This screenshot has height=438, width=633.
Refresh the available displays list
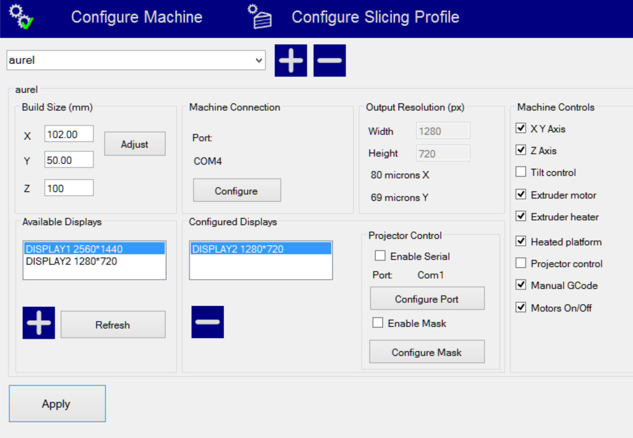click(113, 325)
